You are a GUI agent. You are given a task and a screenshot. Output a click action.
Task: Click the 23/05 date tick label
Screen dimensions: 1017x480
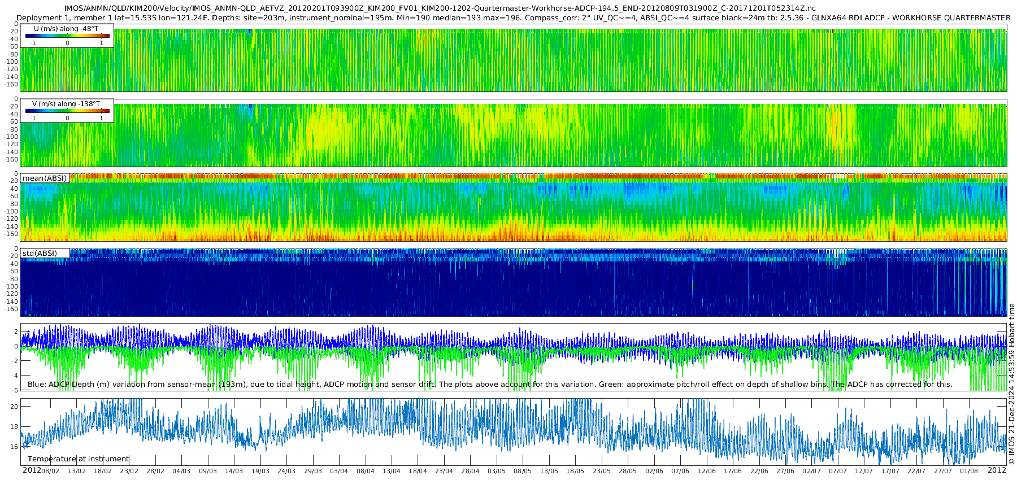click(602, 471)
